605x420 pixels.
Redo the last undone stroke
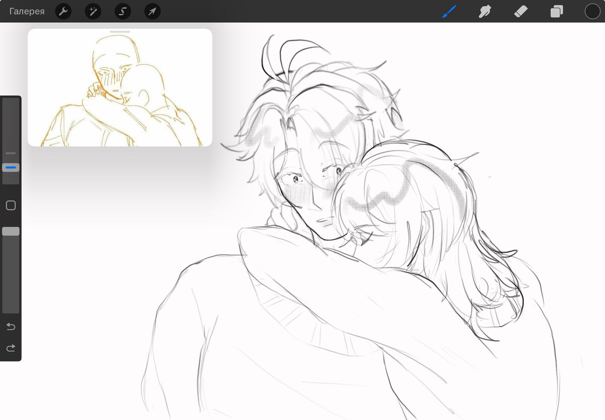(x=11, y=348)
